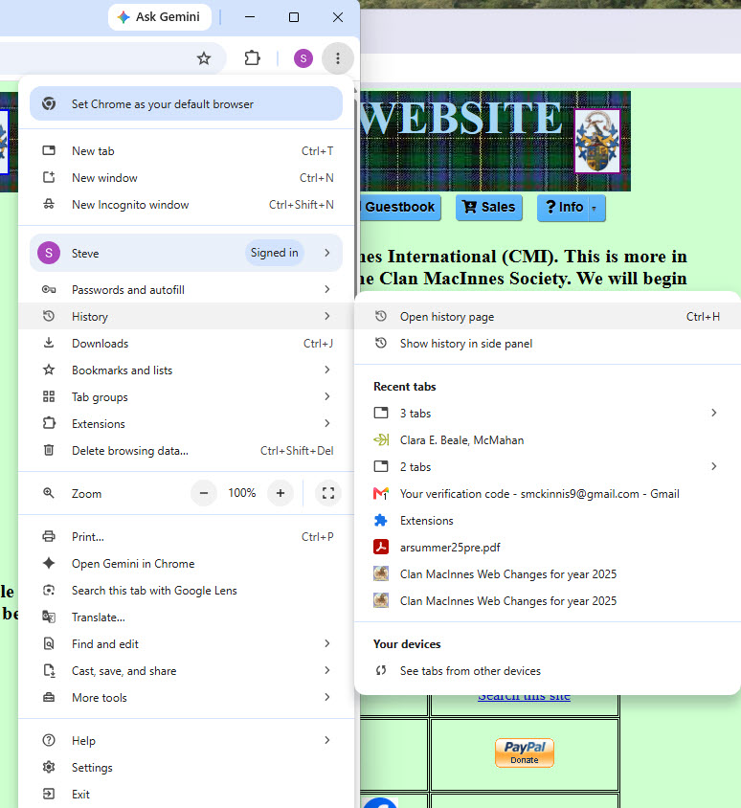Follow the Search this site link
Image resolution: width=741 pixels, height=808 pixels.
[524, 697]
